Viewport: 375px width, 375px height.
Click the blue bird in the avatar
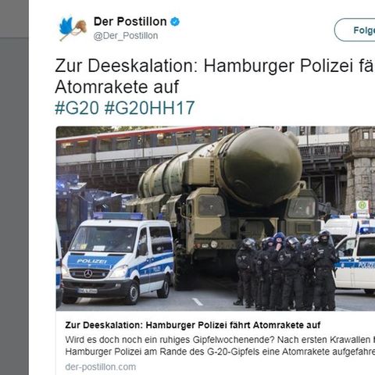66,27
